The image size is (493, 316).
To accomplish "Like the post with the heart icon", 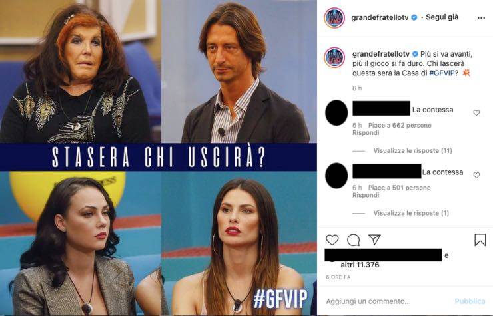I will (332, 240).
